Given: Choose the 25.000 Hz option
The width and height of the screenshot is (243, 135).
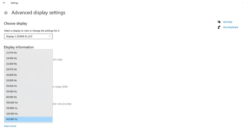Looking at the screenshot, I should [28, 64].
